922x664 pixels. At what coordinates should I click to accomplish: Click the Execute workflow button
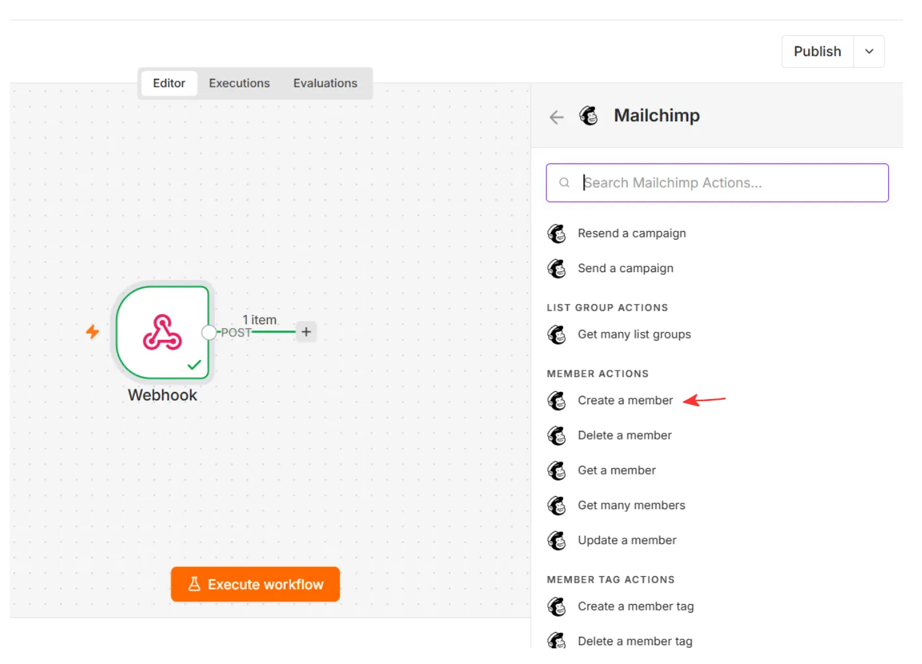coord(255,584)
